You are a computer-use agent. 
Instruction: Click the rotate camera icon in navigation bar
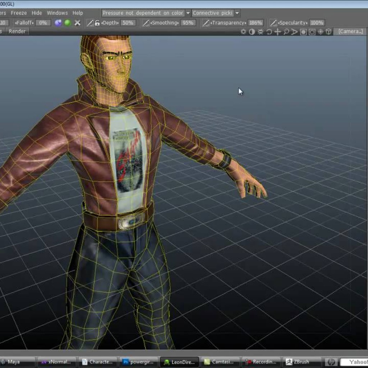point(269,32)
